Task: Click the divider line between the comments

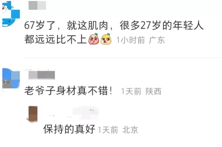Action: coord(123,58)
